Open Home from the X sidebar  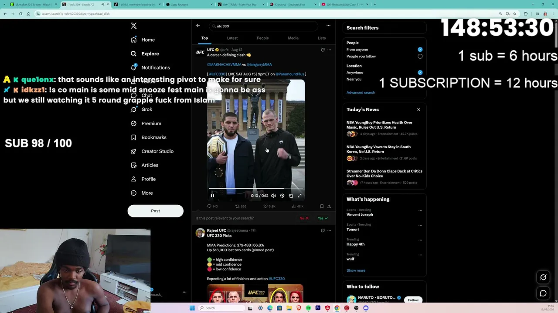[x=143, y=40]
